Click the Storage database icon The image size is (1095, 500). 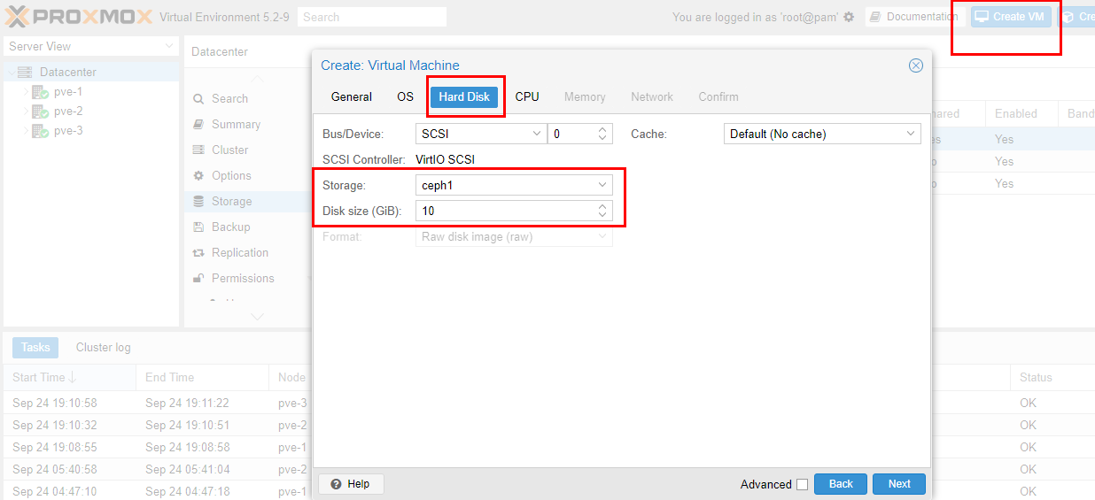click(198, 202)
